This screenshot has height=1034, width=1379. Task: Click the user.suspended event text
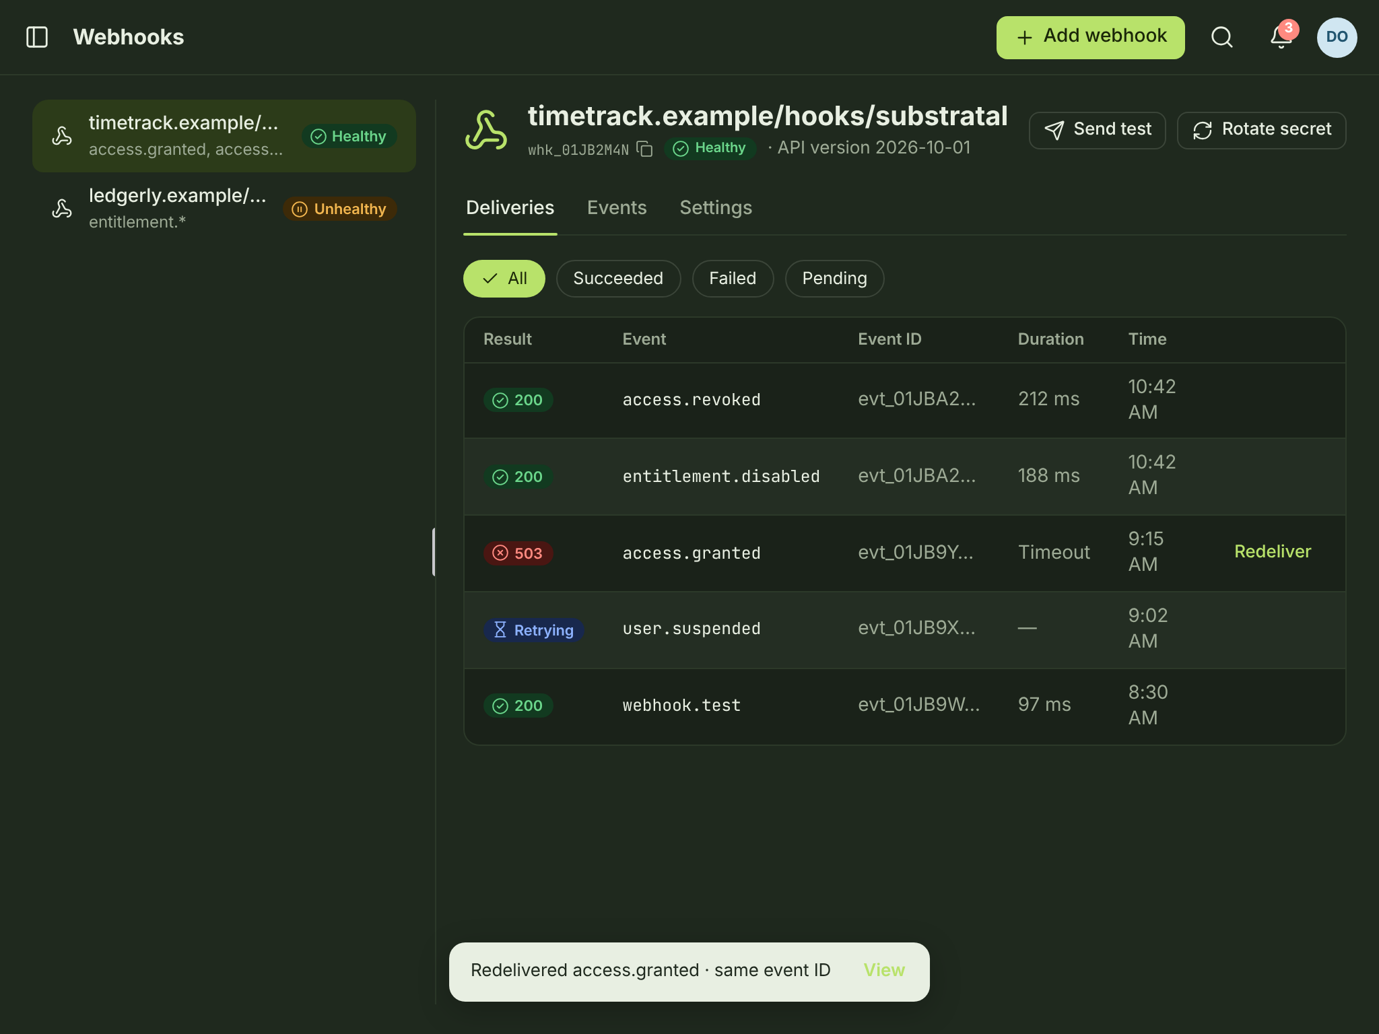(x=692, y=629)
